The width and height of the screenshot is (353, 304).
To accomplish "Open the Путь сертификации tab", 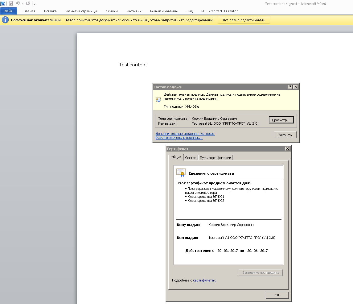I will [215, 158].
